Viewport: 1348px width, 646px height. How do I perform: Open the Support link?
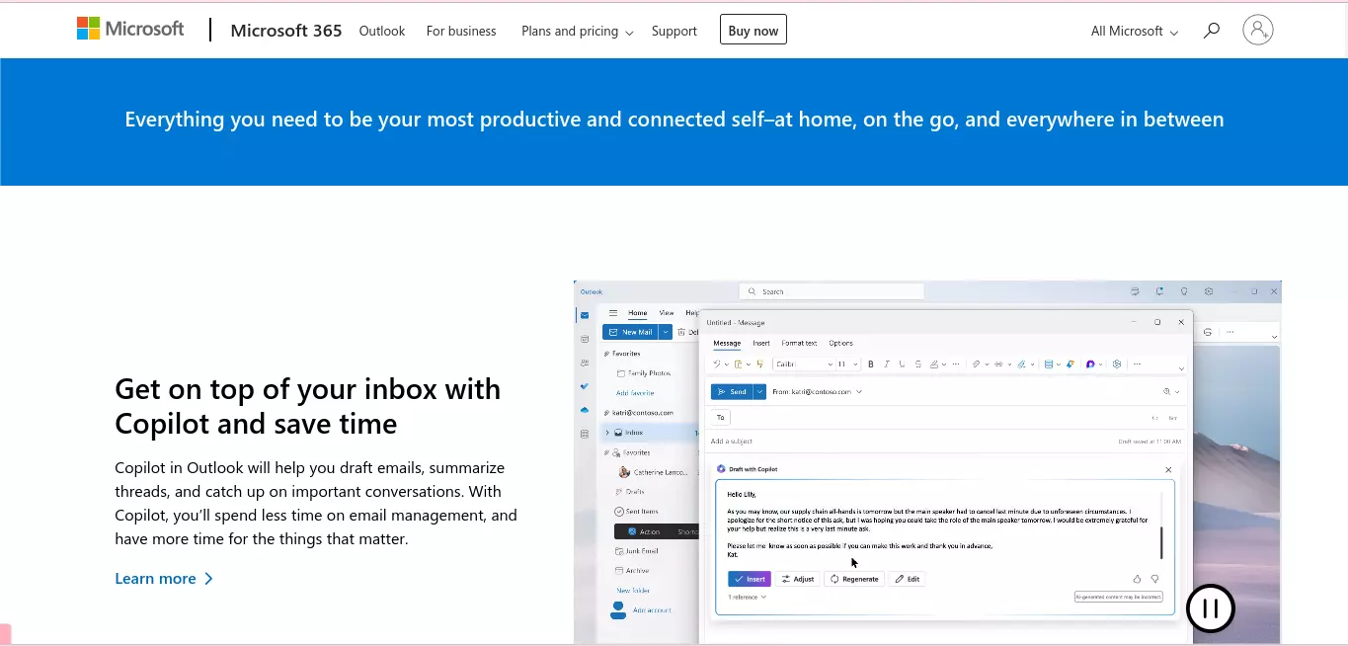(x=674, y=31)
